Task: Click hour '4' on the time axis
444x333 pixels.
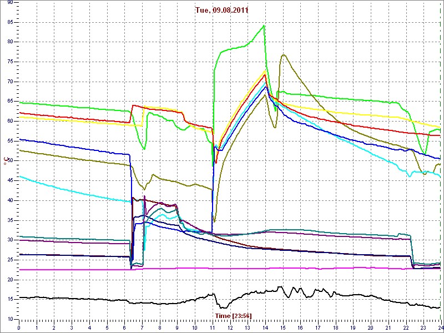Action: (89, 327)
